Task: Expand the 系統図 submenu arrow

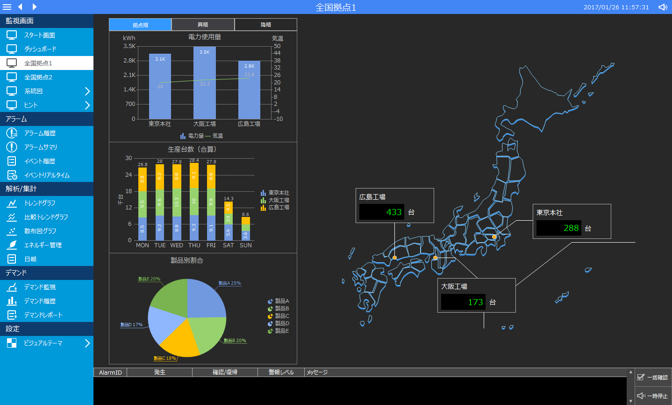Action: pos(87,91)
